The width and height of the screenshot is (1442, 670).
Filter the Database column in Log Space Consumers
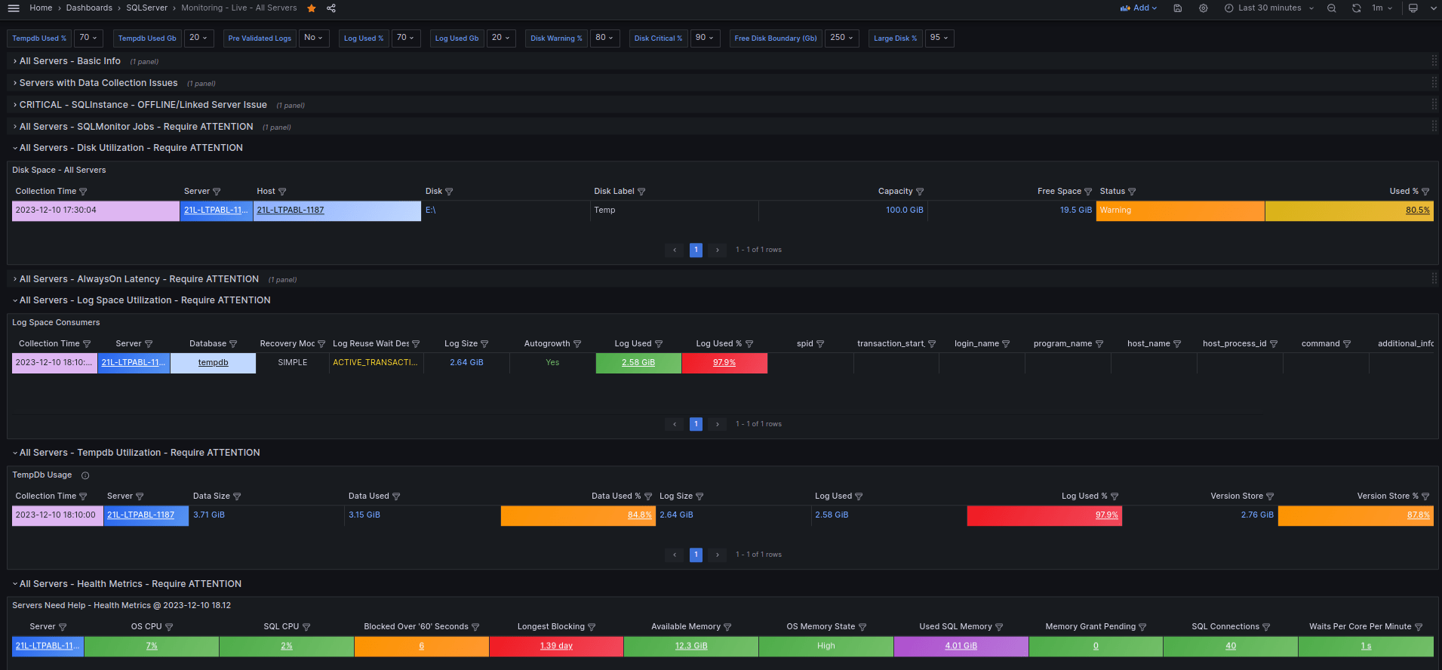pyautogui.click(x=233, y=344)
